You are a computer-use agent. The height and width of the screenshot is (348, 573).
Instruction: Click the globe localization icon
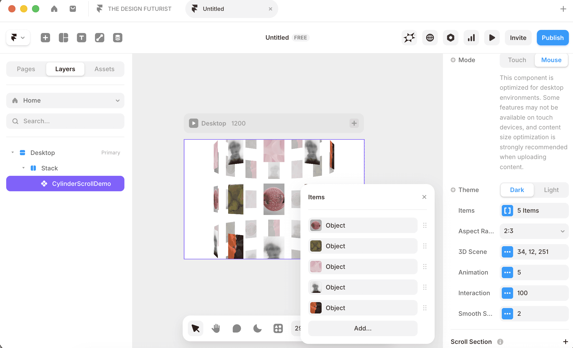430,38
